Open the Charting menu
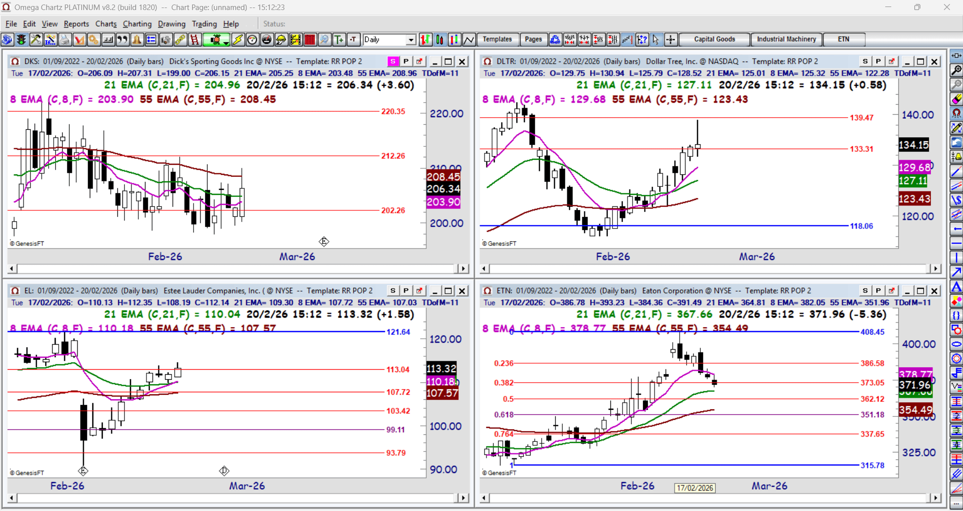Screen dimensions: 963x511 [x=137, y=24]
